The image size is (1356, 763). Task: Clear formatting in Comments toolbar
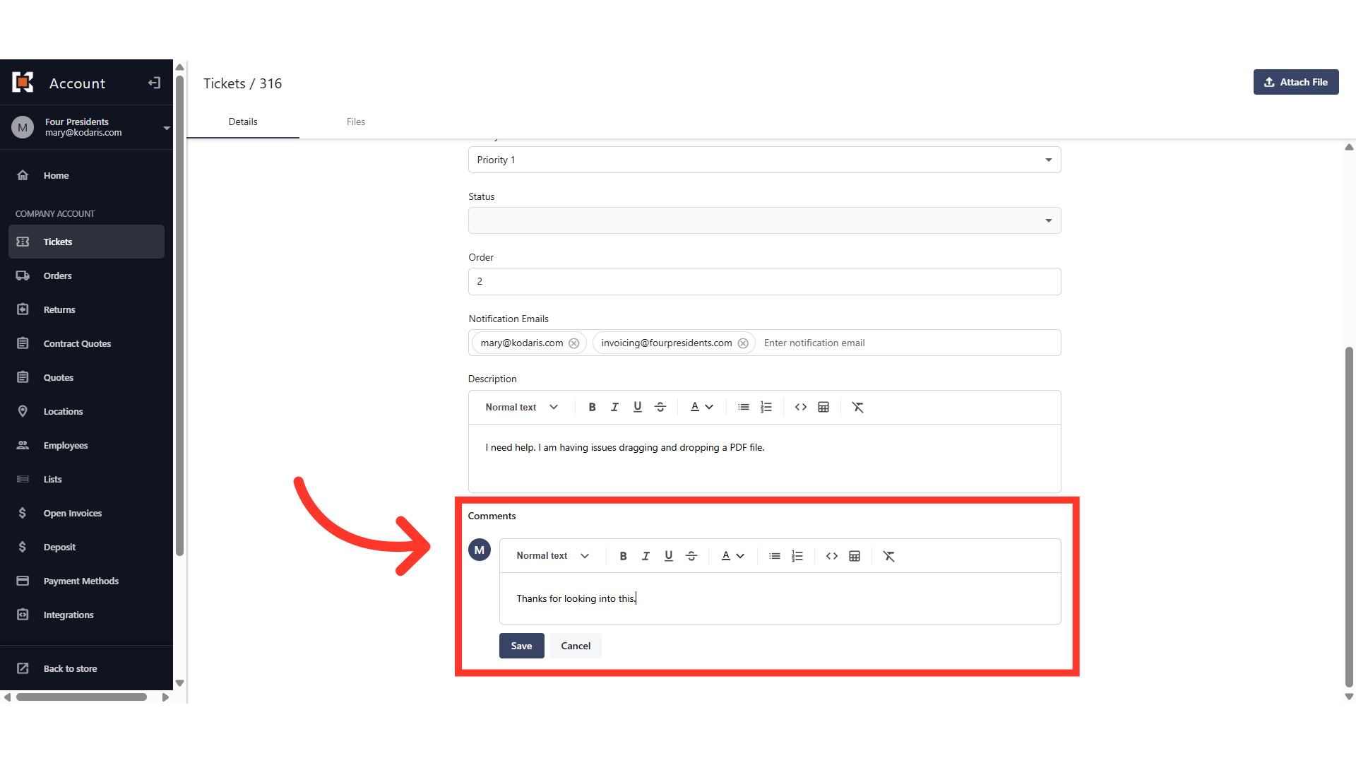889,556
